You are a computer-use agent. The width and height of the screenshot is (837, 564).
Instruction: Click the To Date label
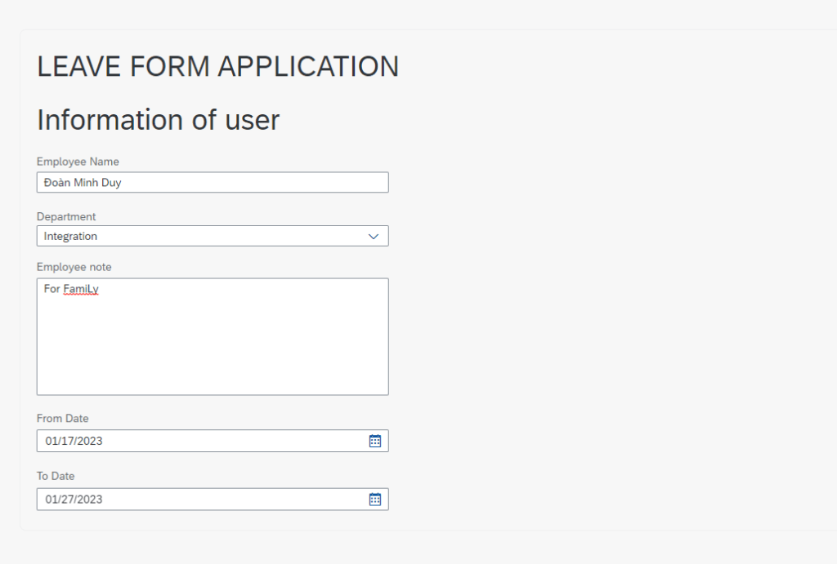coord(56,476)
